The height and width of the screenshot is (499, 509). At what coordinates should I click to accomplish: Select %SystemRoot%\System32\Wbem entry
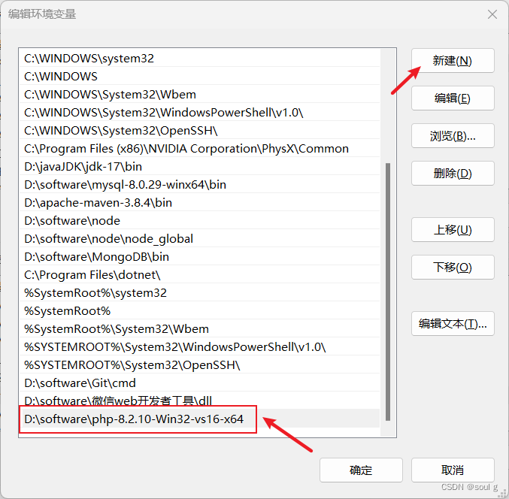(x=200, y=329)
